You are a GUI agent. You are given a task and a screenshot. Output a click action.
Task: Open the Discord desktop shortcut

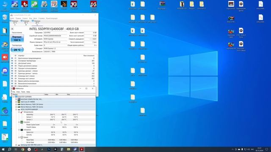pyautogui.click(x=5, y=71)
